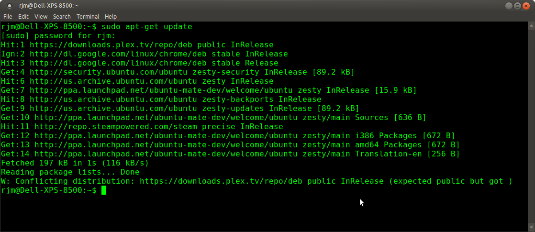Click the scrollbar up arrow
The image size is (535, 232).
pos(532,26)
